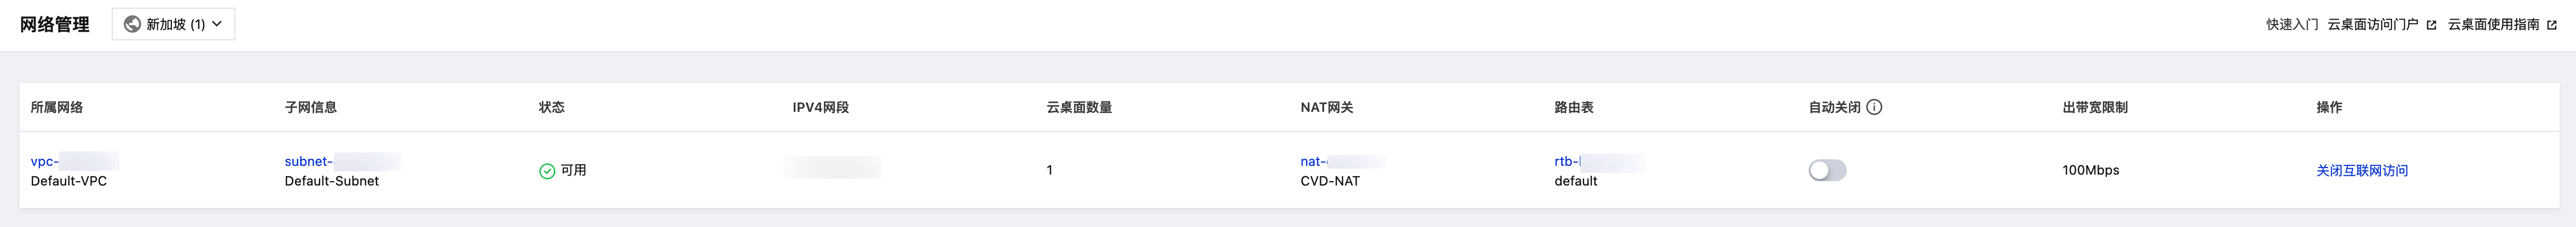The image size is (2576, 227).
Task: Click the 所属网络 column header
Action: (57, 107)
